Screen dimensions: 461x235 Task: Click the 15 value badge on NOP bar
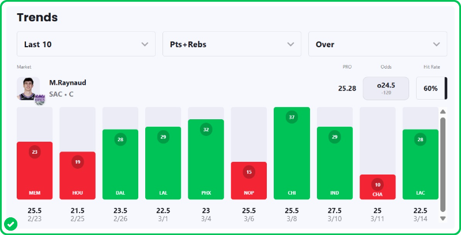(x=249, y=172)
